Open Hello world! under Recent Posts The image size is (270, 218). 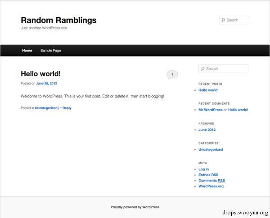point(208,90)
